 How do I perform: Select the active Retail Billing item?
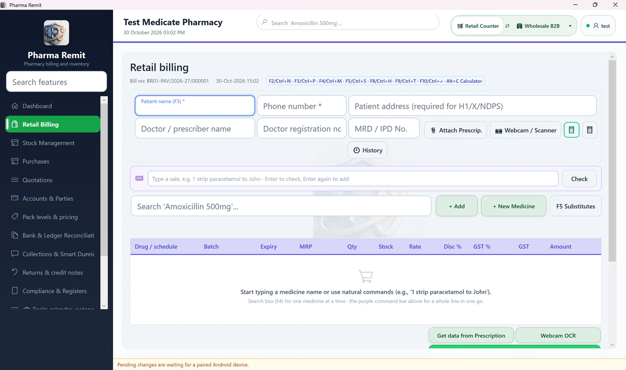(x=53, y=124)
